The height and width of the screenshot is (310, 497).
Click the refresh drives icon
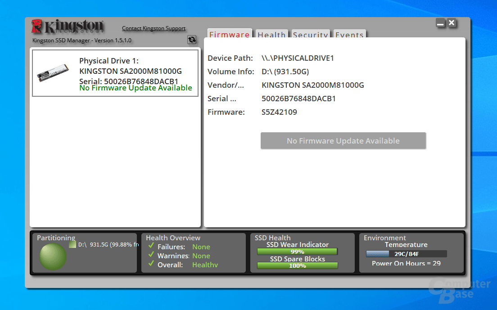tap(192, 40)
